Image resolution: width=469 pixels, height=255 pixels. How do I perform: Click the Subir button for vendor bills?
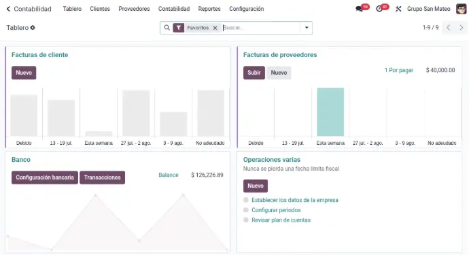[254, 73]
